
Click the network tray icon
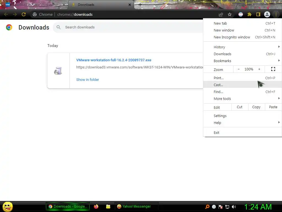227,207
